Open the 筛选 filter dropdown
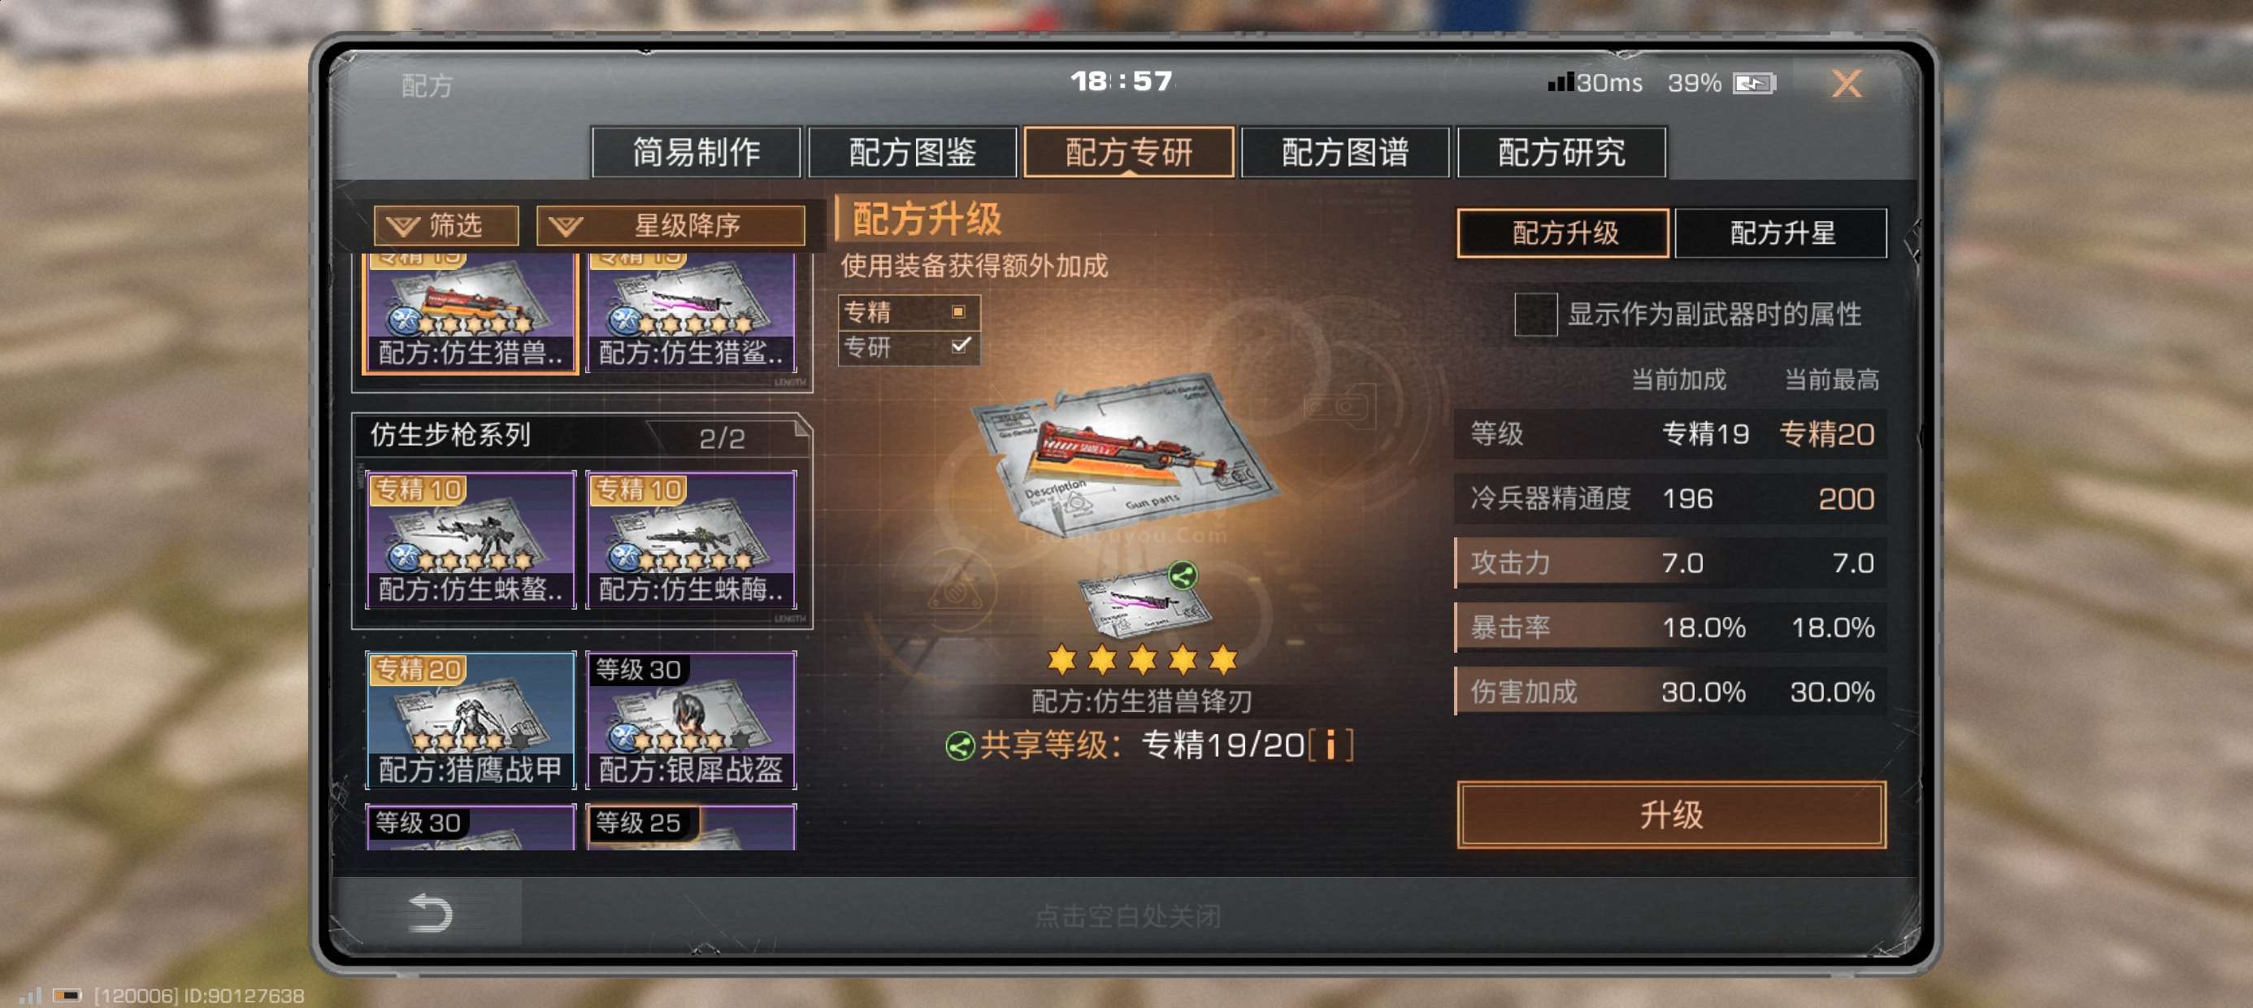 point(446,226)
